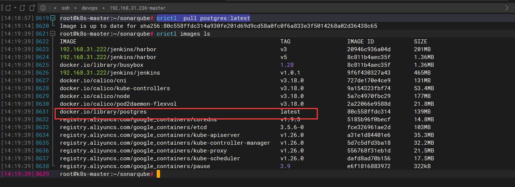
Task: Click 192.168.31.222/jenkins/harbor row with tag v5
Action: (x=108, y=57)
